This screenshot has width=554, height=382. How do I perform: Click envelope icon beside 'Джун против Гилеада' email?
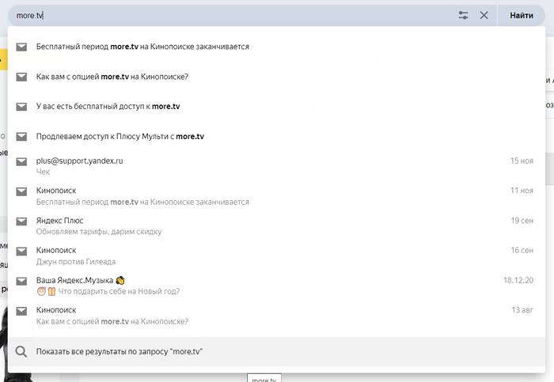[x=21, y=251]
